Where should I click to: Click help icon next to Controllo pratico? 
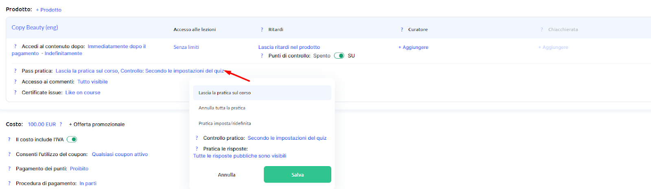click(x=197, y=138)
